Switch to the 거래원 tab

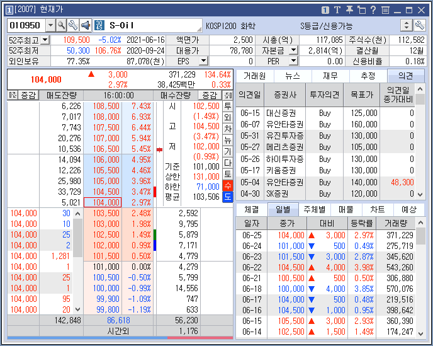tap(255, 76)
